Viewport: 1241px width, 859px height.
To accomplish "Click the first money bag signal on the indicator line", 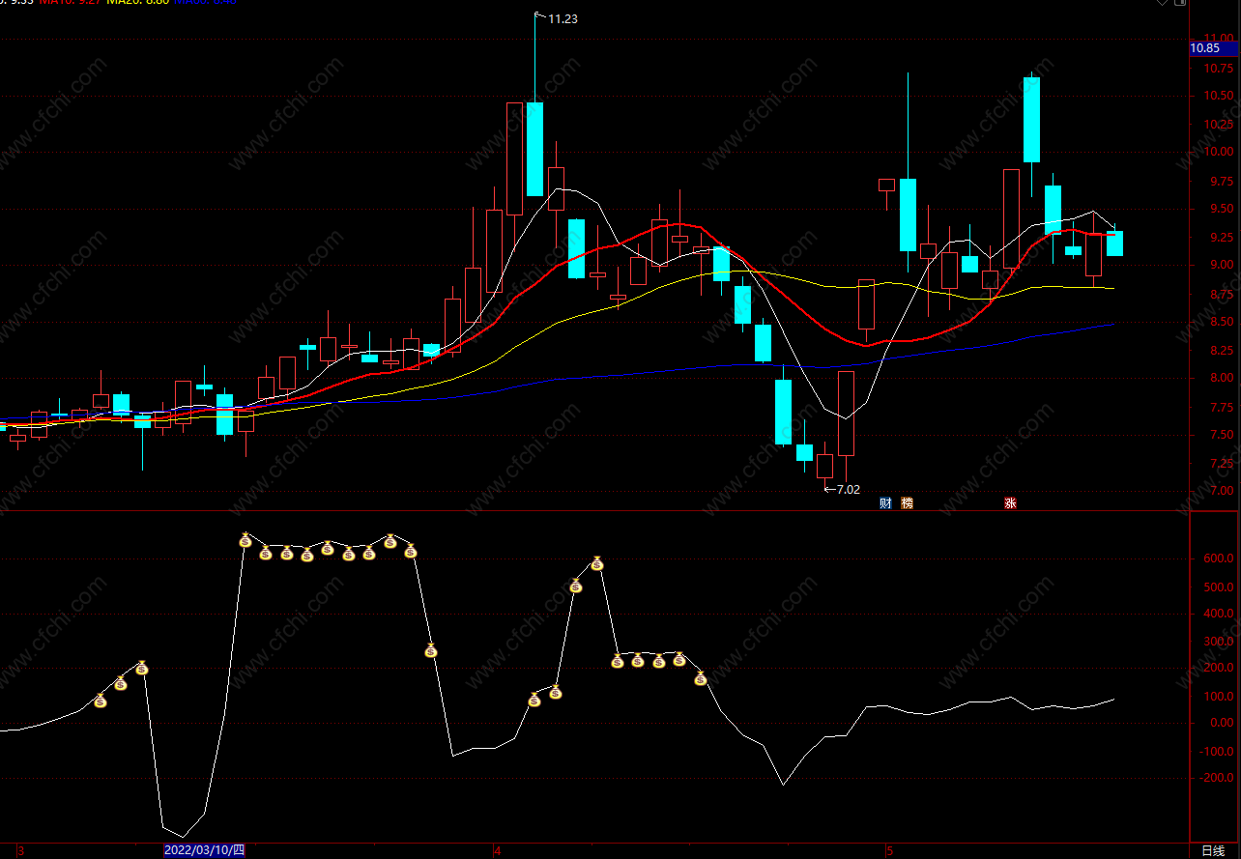I will pyautogui.click(x=100, y=701).
